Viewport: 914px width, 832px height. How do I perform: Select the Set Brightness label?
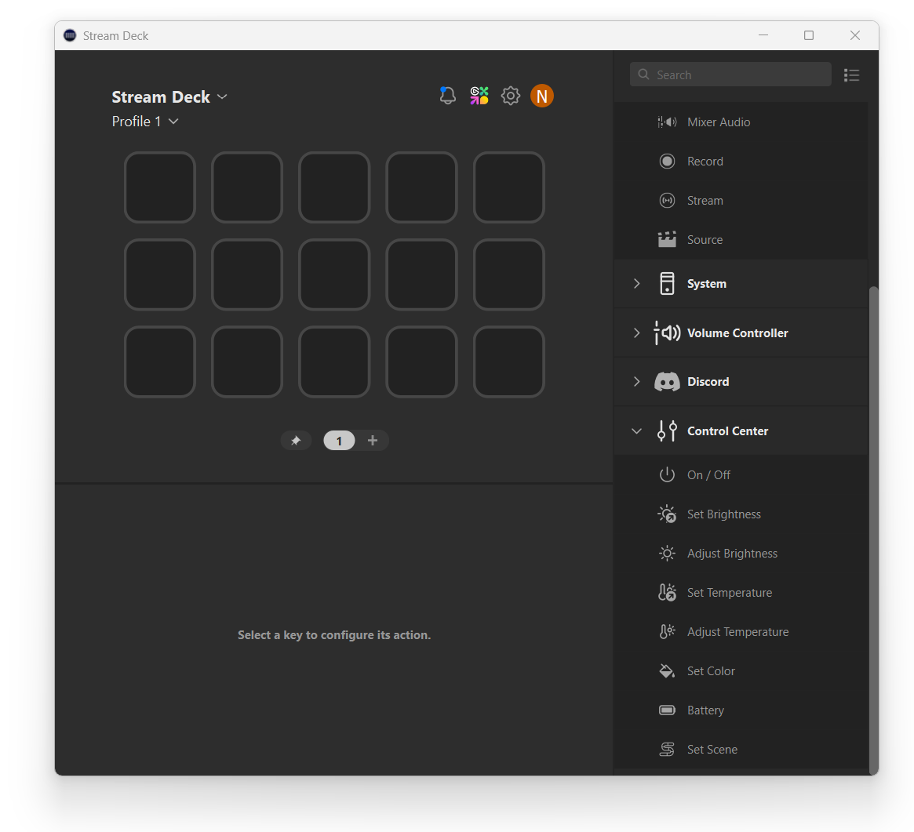click(x=724, y=514)
